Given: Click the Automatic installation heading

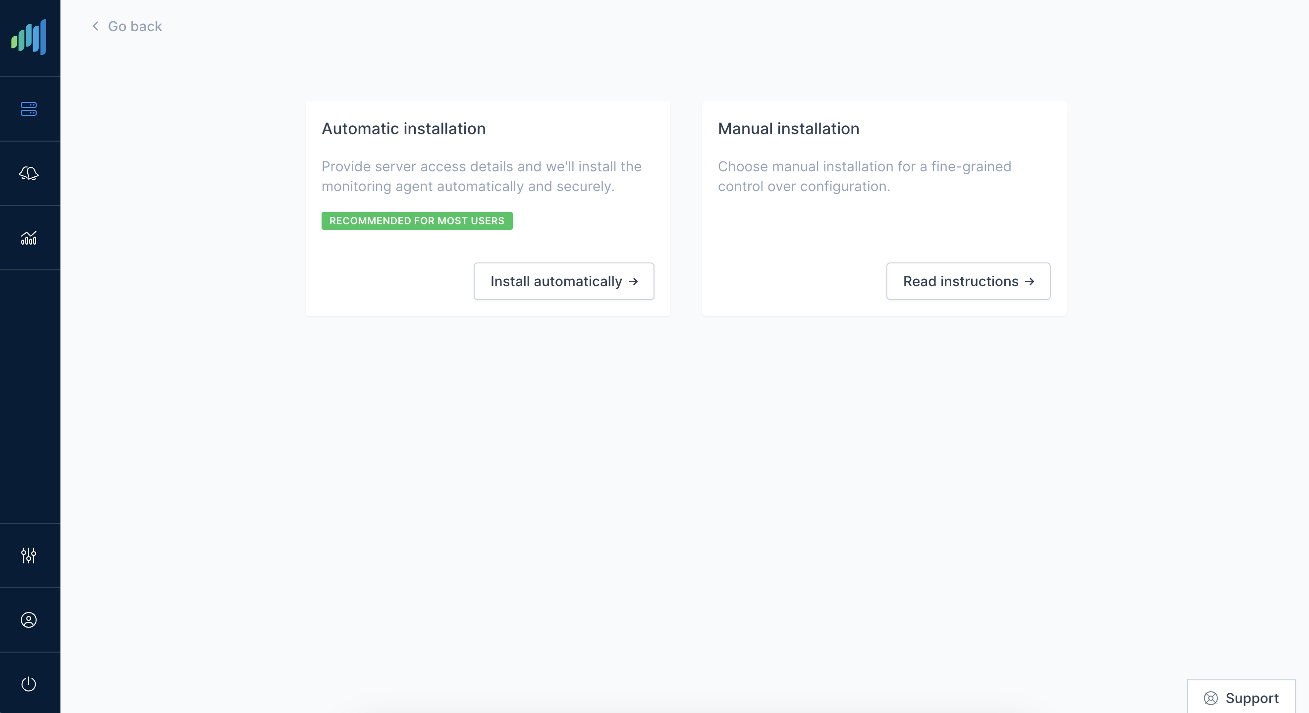Looking at the screenshot, I should point(403,128).
